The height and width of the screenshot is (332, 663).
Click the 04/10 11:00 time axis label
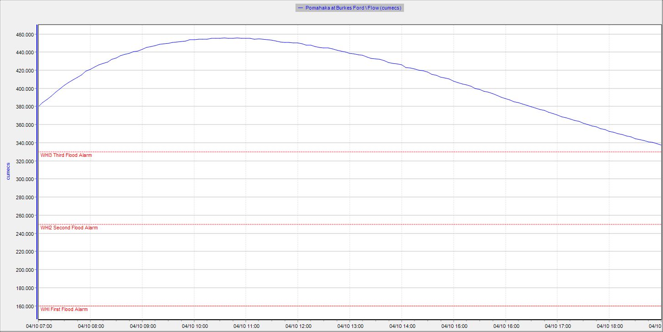[246, 326]
